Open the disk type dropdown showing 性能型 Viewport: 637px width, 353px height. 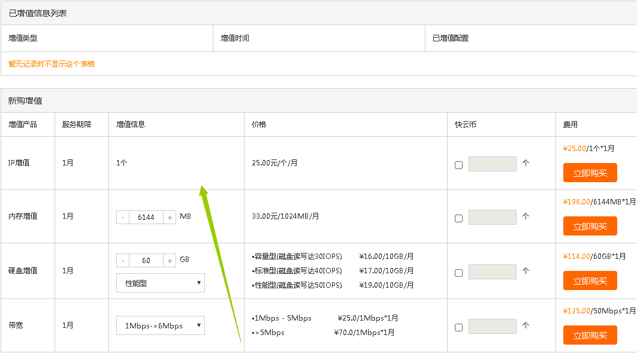[x=160, y=282]
